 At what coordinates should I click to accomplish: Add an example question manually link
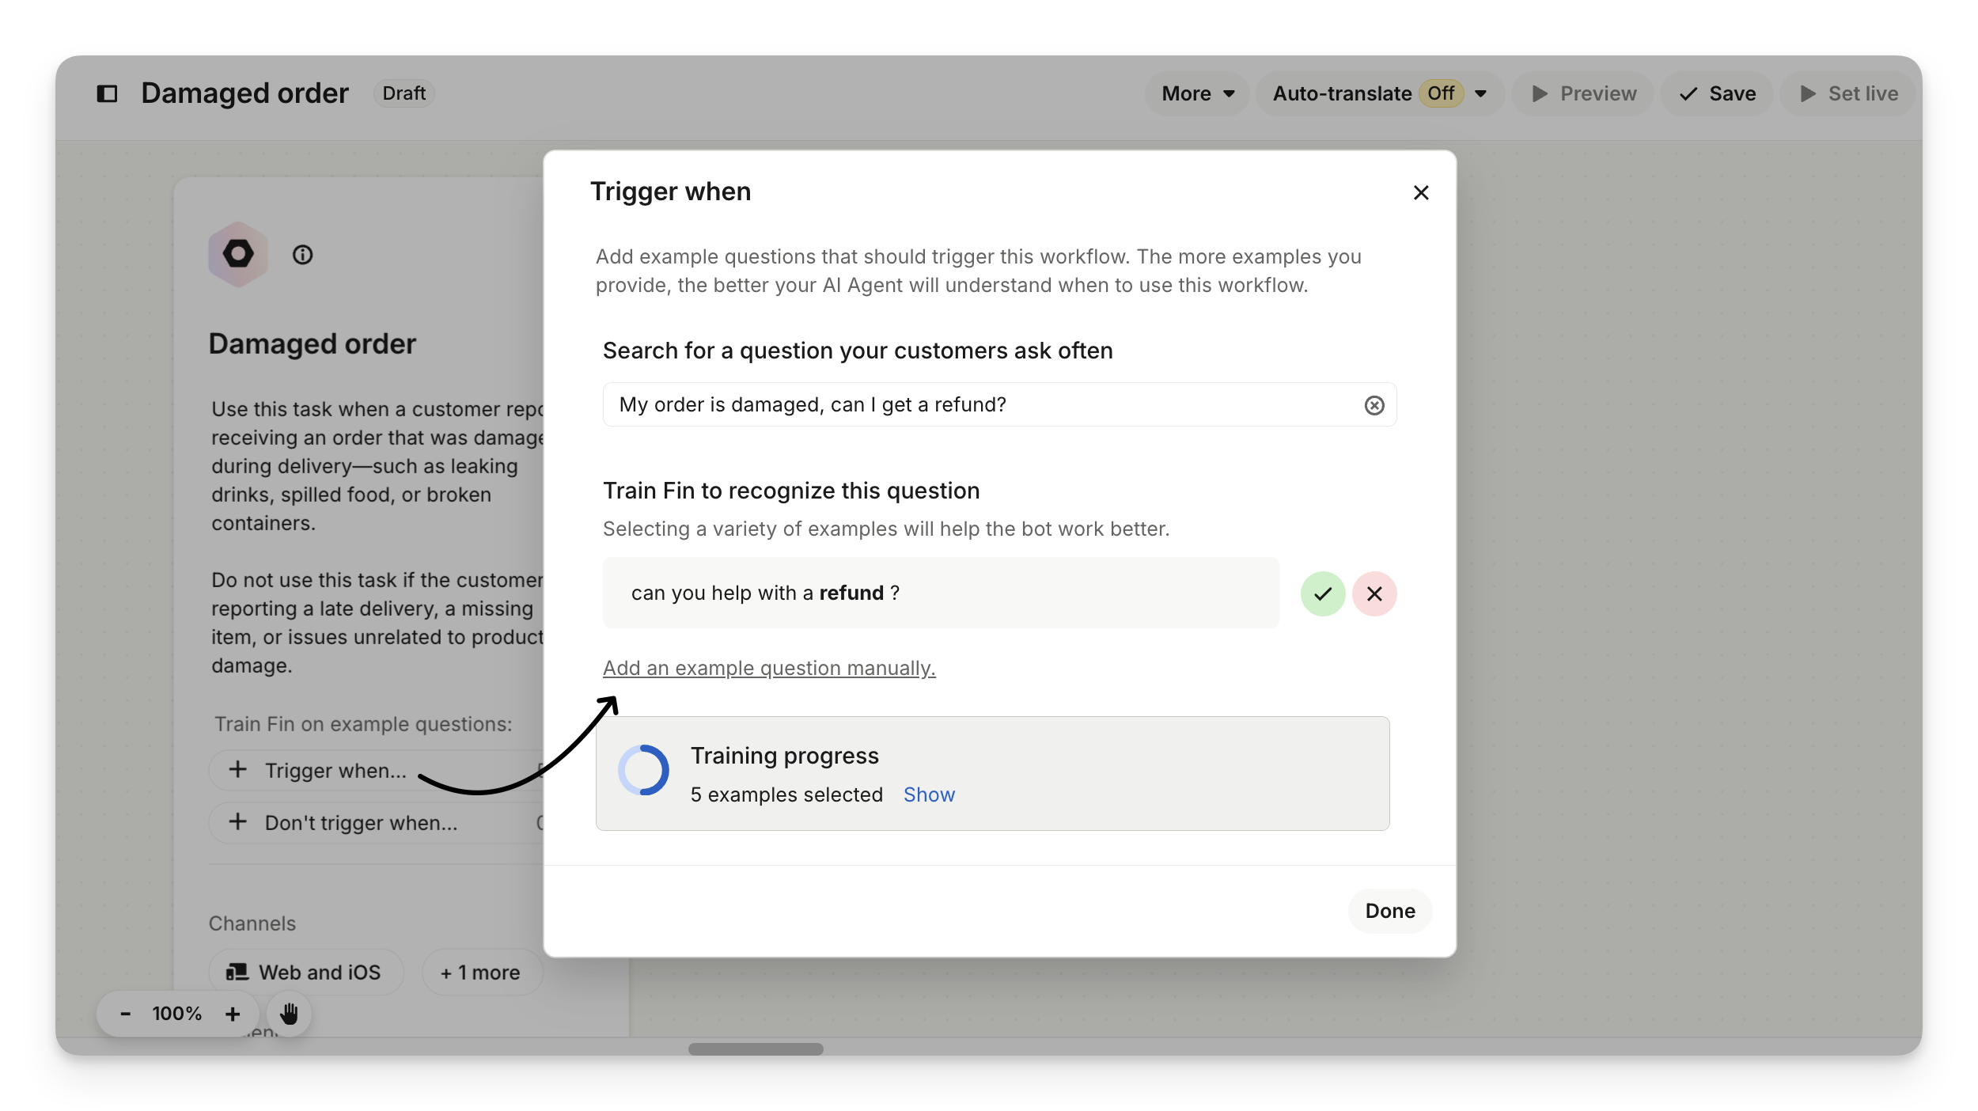769,669
